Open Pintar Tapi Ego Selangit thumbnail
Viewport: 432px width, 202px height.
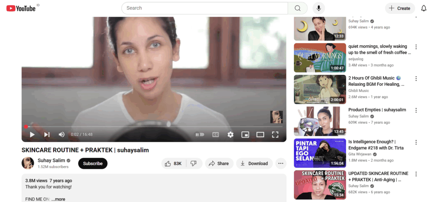(x=320, y=153)
